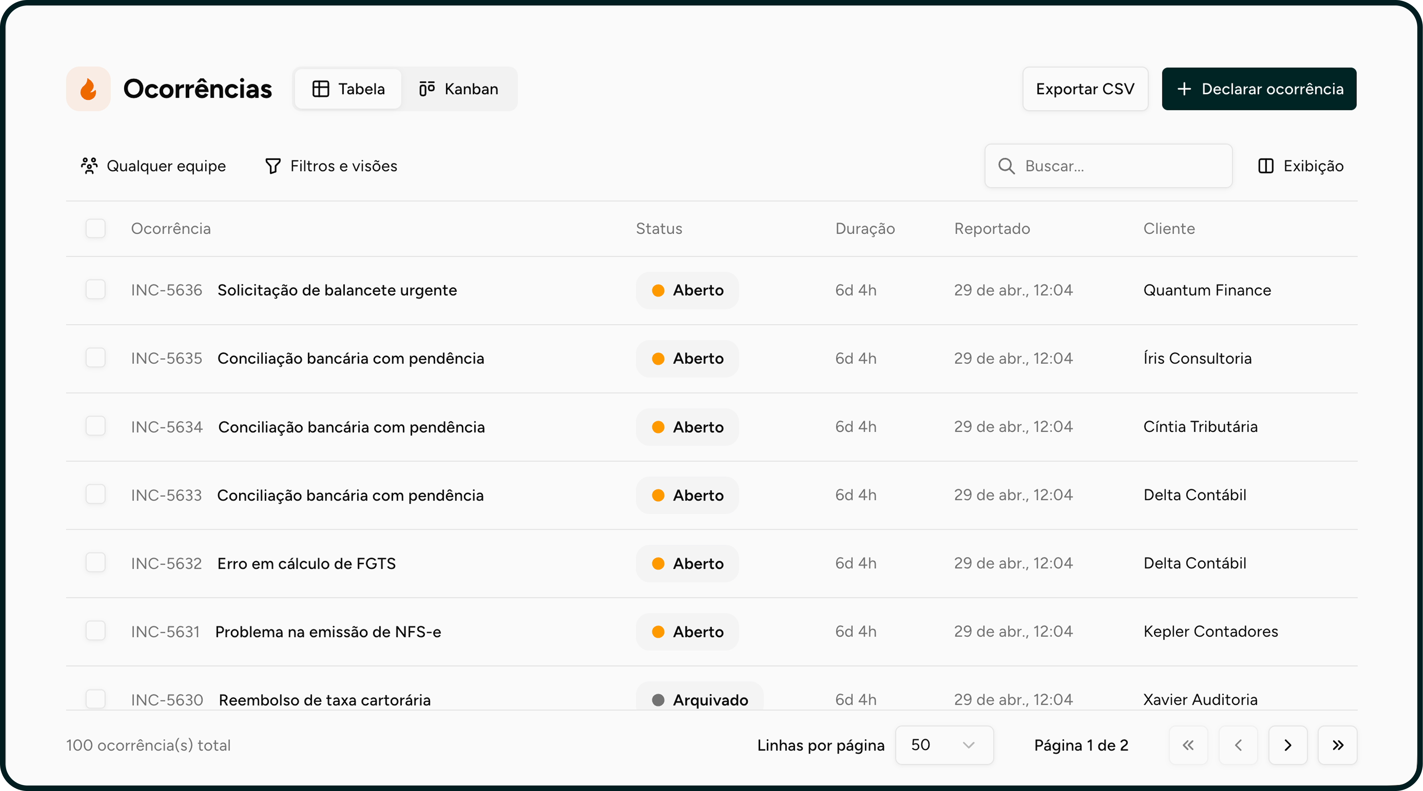
Task: Sort by the Duração column header
Action: point(865,229)
